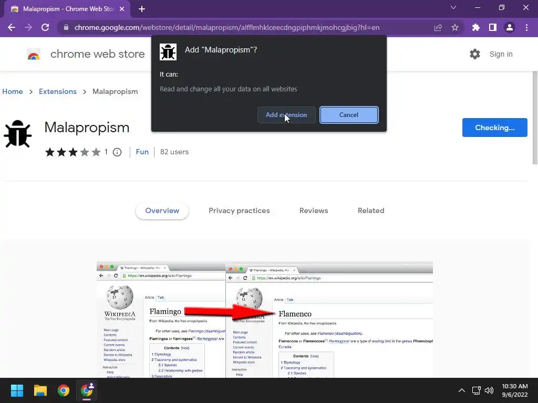The height and width of the screenshot is (403, 538).
Task: Click the Wikipedia Flamingo screenshot thumbnail
Action: (265, 320)
